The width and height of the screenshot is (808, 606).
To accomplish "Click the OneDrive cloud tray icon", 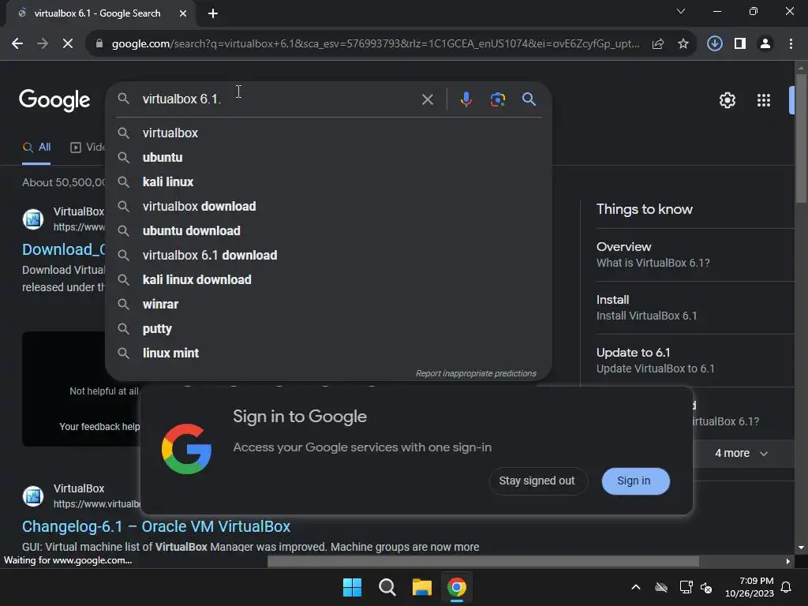I will click(661, 587).
